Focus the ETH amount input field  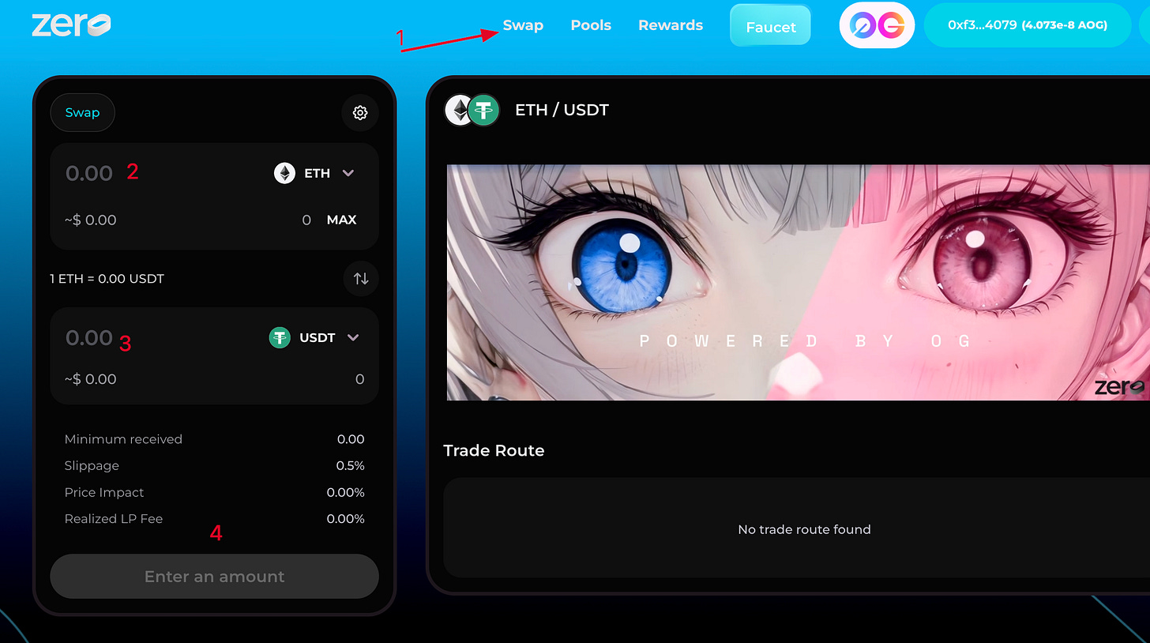point(88,173)
